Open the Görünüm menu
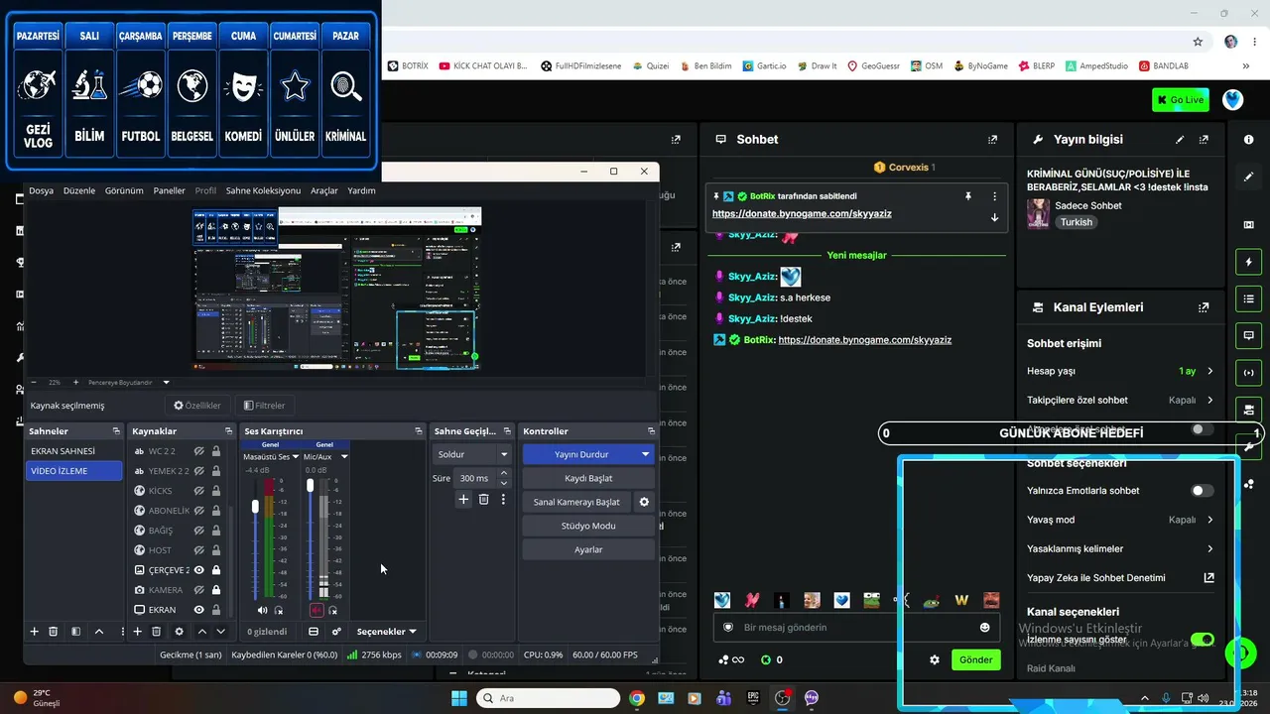Viewport: 1270px width, 714px height. click(124, 190)
